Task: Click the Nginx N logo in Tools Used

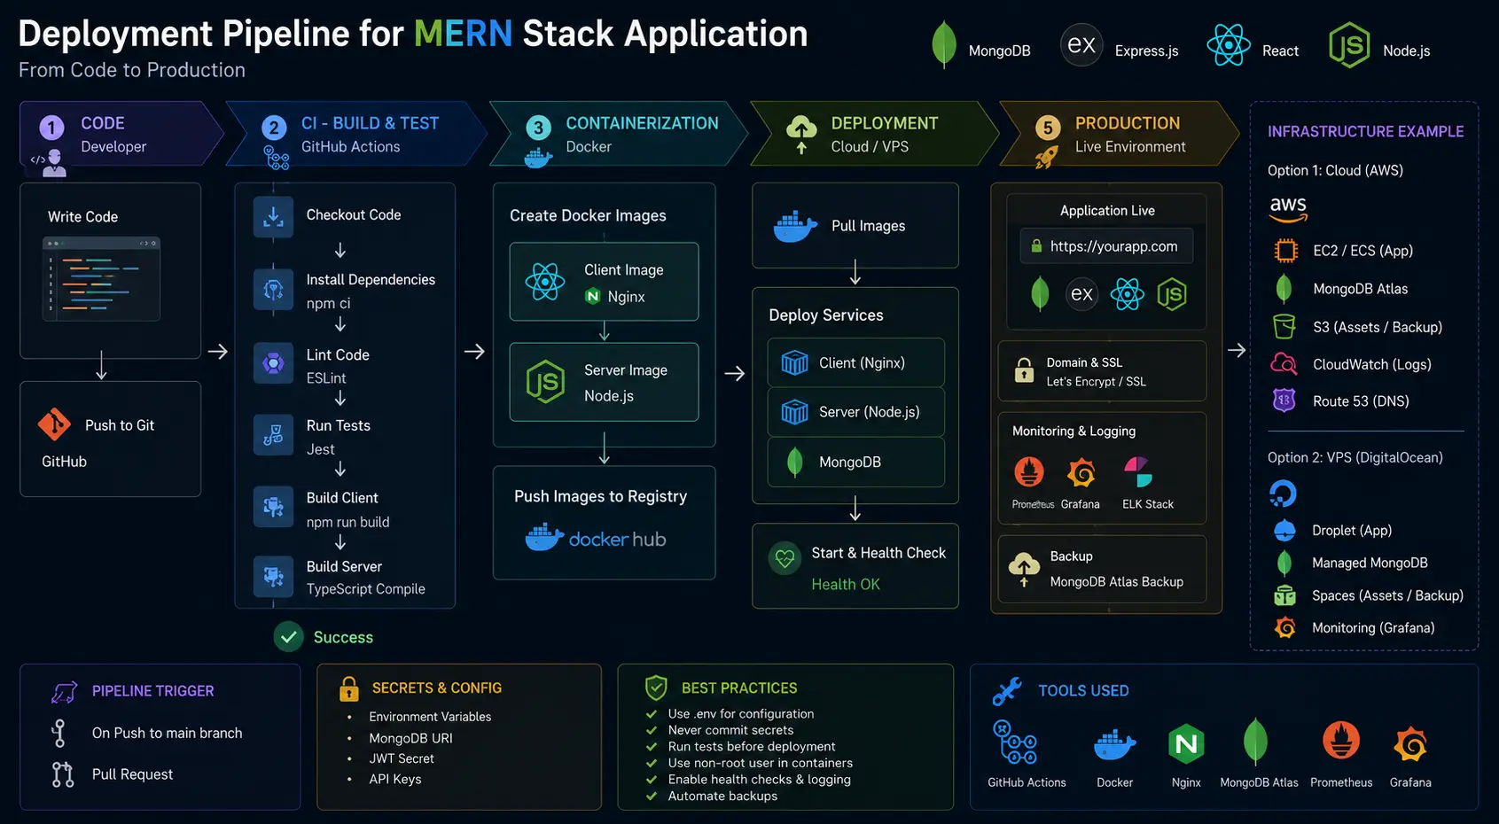Action: (1186, 744)
